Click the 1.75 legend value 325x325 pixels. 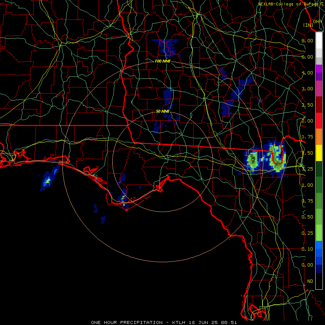coord(307,137)
